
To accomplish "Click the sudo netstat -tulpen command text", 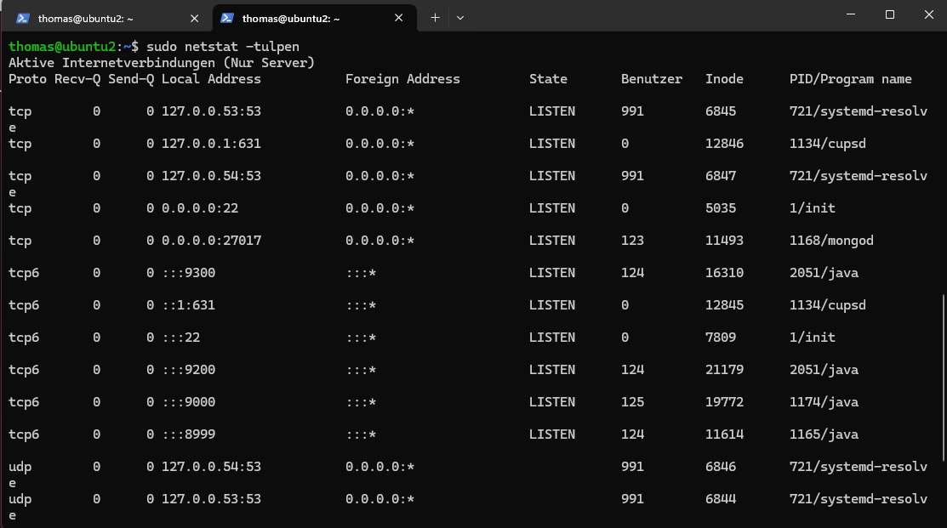I will pos(223,46).
